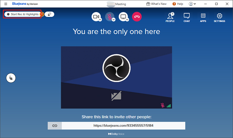Click the Meeting title text
The height and width of the screenshot is (138, 233).
point(120,4)
